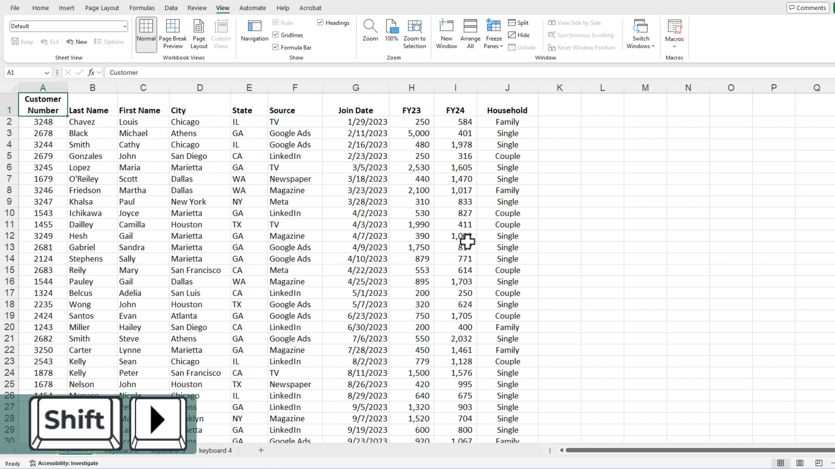
Task: Expand the zoom level dropdown 100%
Action: click(392, 33)
